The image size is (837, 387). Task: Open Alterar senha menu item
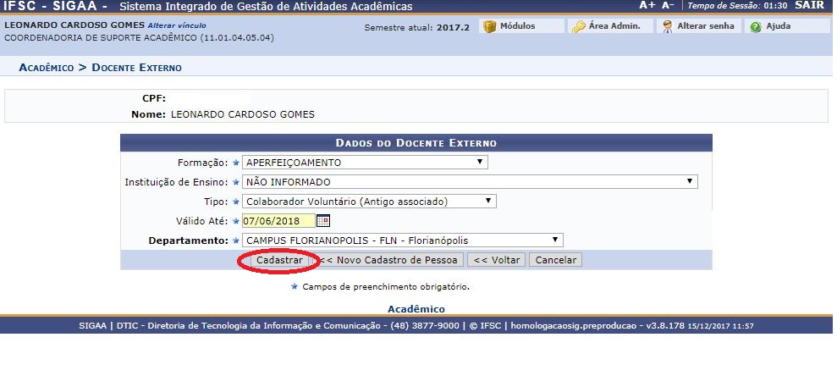(x=699, y=26)
